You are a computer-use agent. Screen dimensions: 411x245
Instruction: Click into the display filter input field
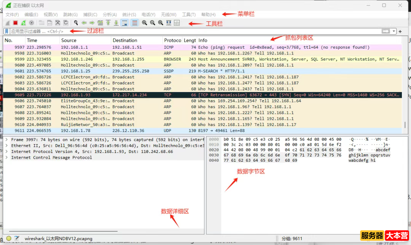pyautogui.click(x=190, y=31)
